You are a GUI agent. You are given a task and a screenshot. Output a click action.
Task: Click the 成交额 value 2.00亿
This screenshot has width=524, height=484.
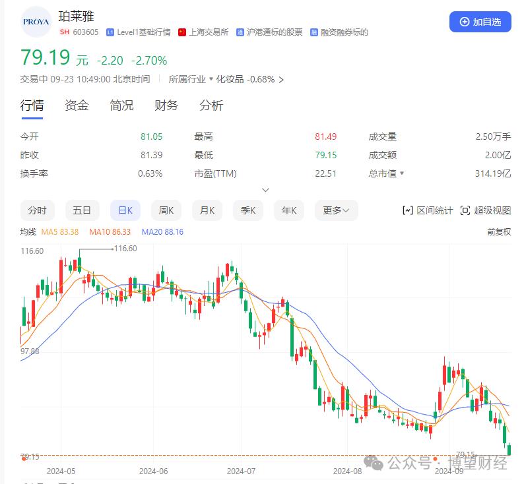coord(498,155)
